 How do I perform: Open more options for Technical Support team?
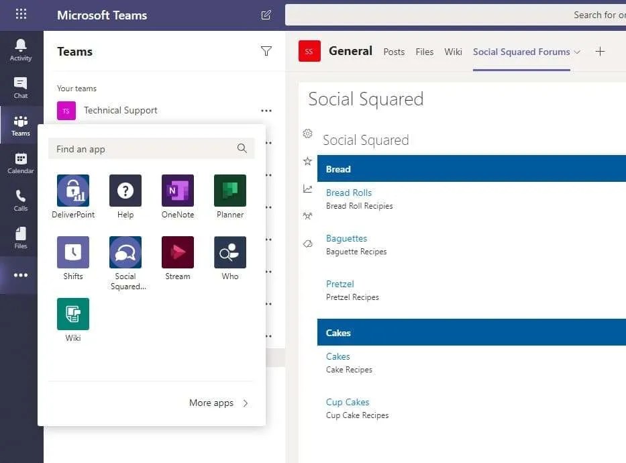[x=266, y=110]
